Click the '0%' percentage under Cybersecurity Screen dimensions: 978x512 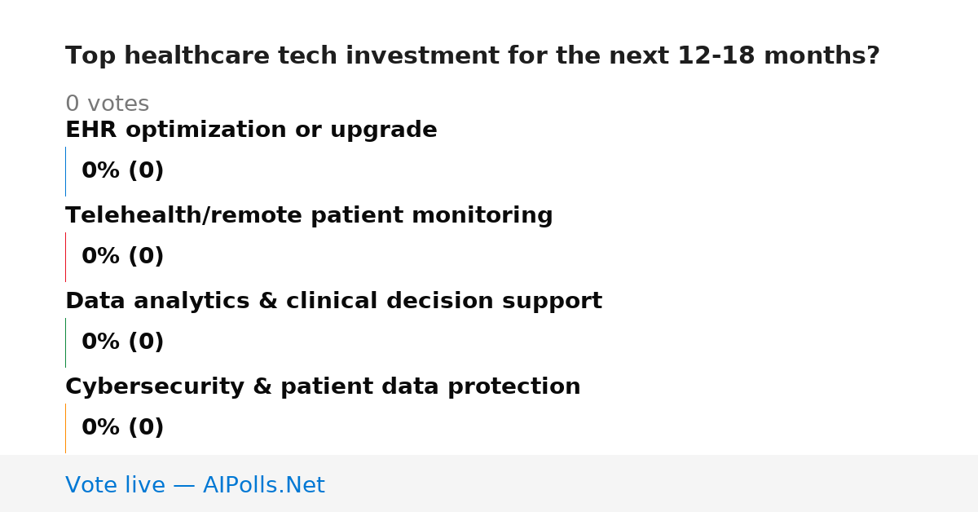100,428
